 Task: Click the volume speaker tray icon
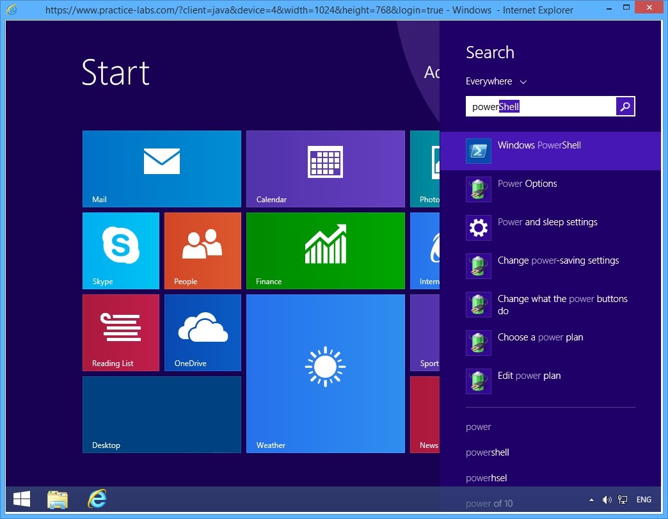pos(606,500)
